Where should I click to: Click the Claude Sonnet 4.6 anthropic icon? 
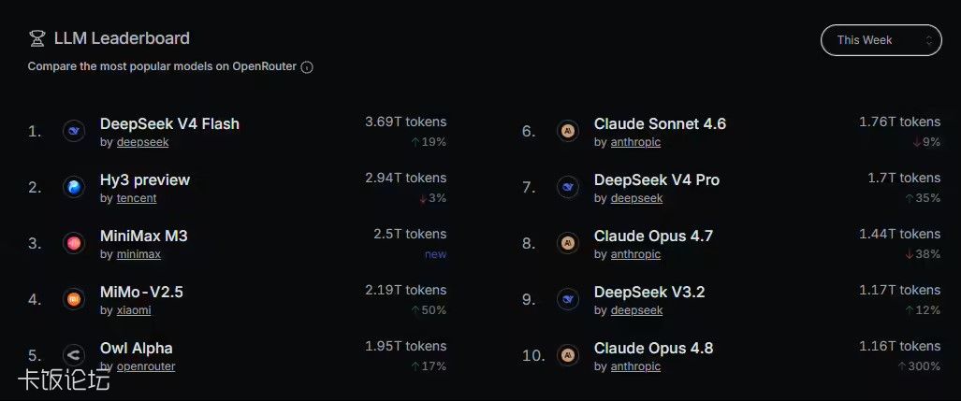tap(568, 131)
